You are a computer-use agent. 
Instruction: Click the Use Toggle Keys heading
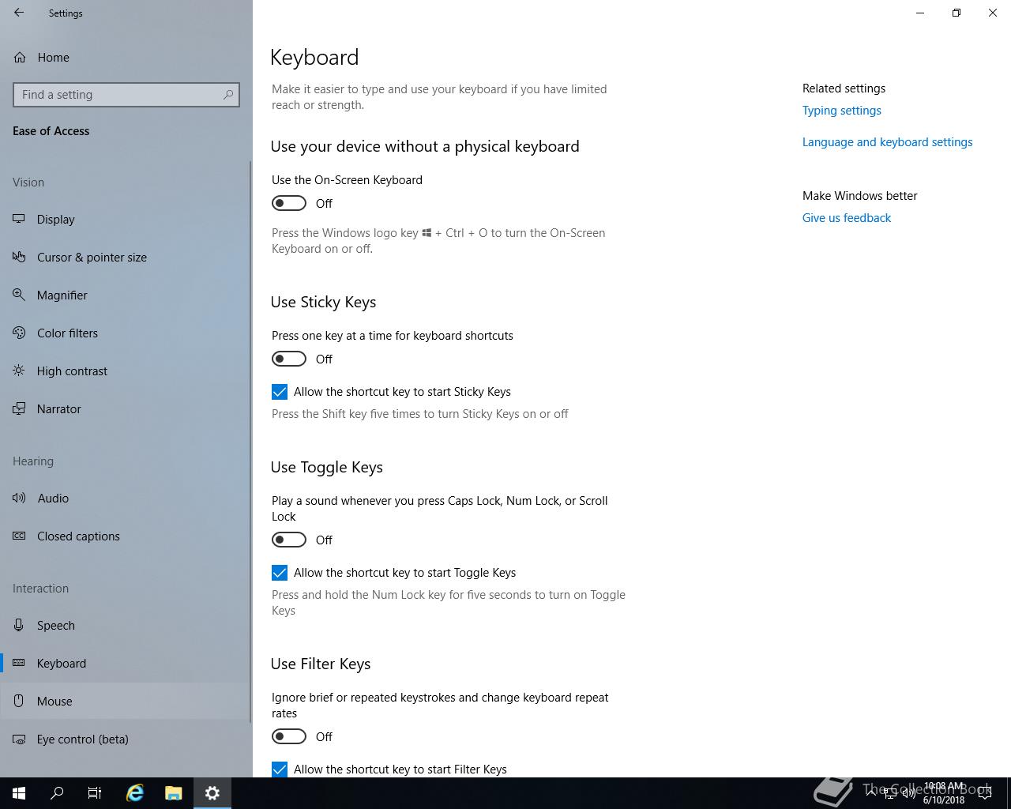326,467
